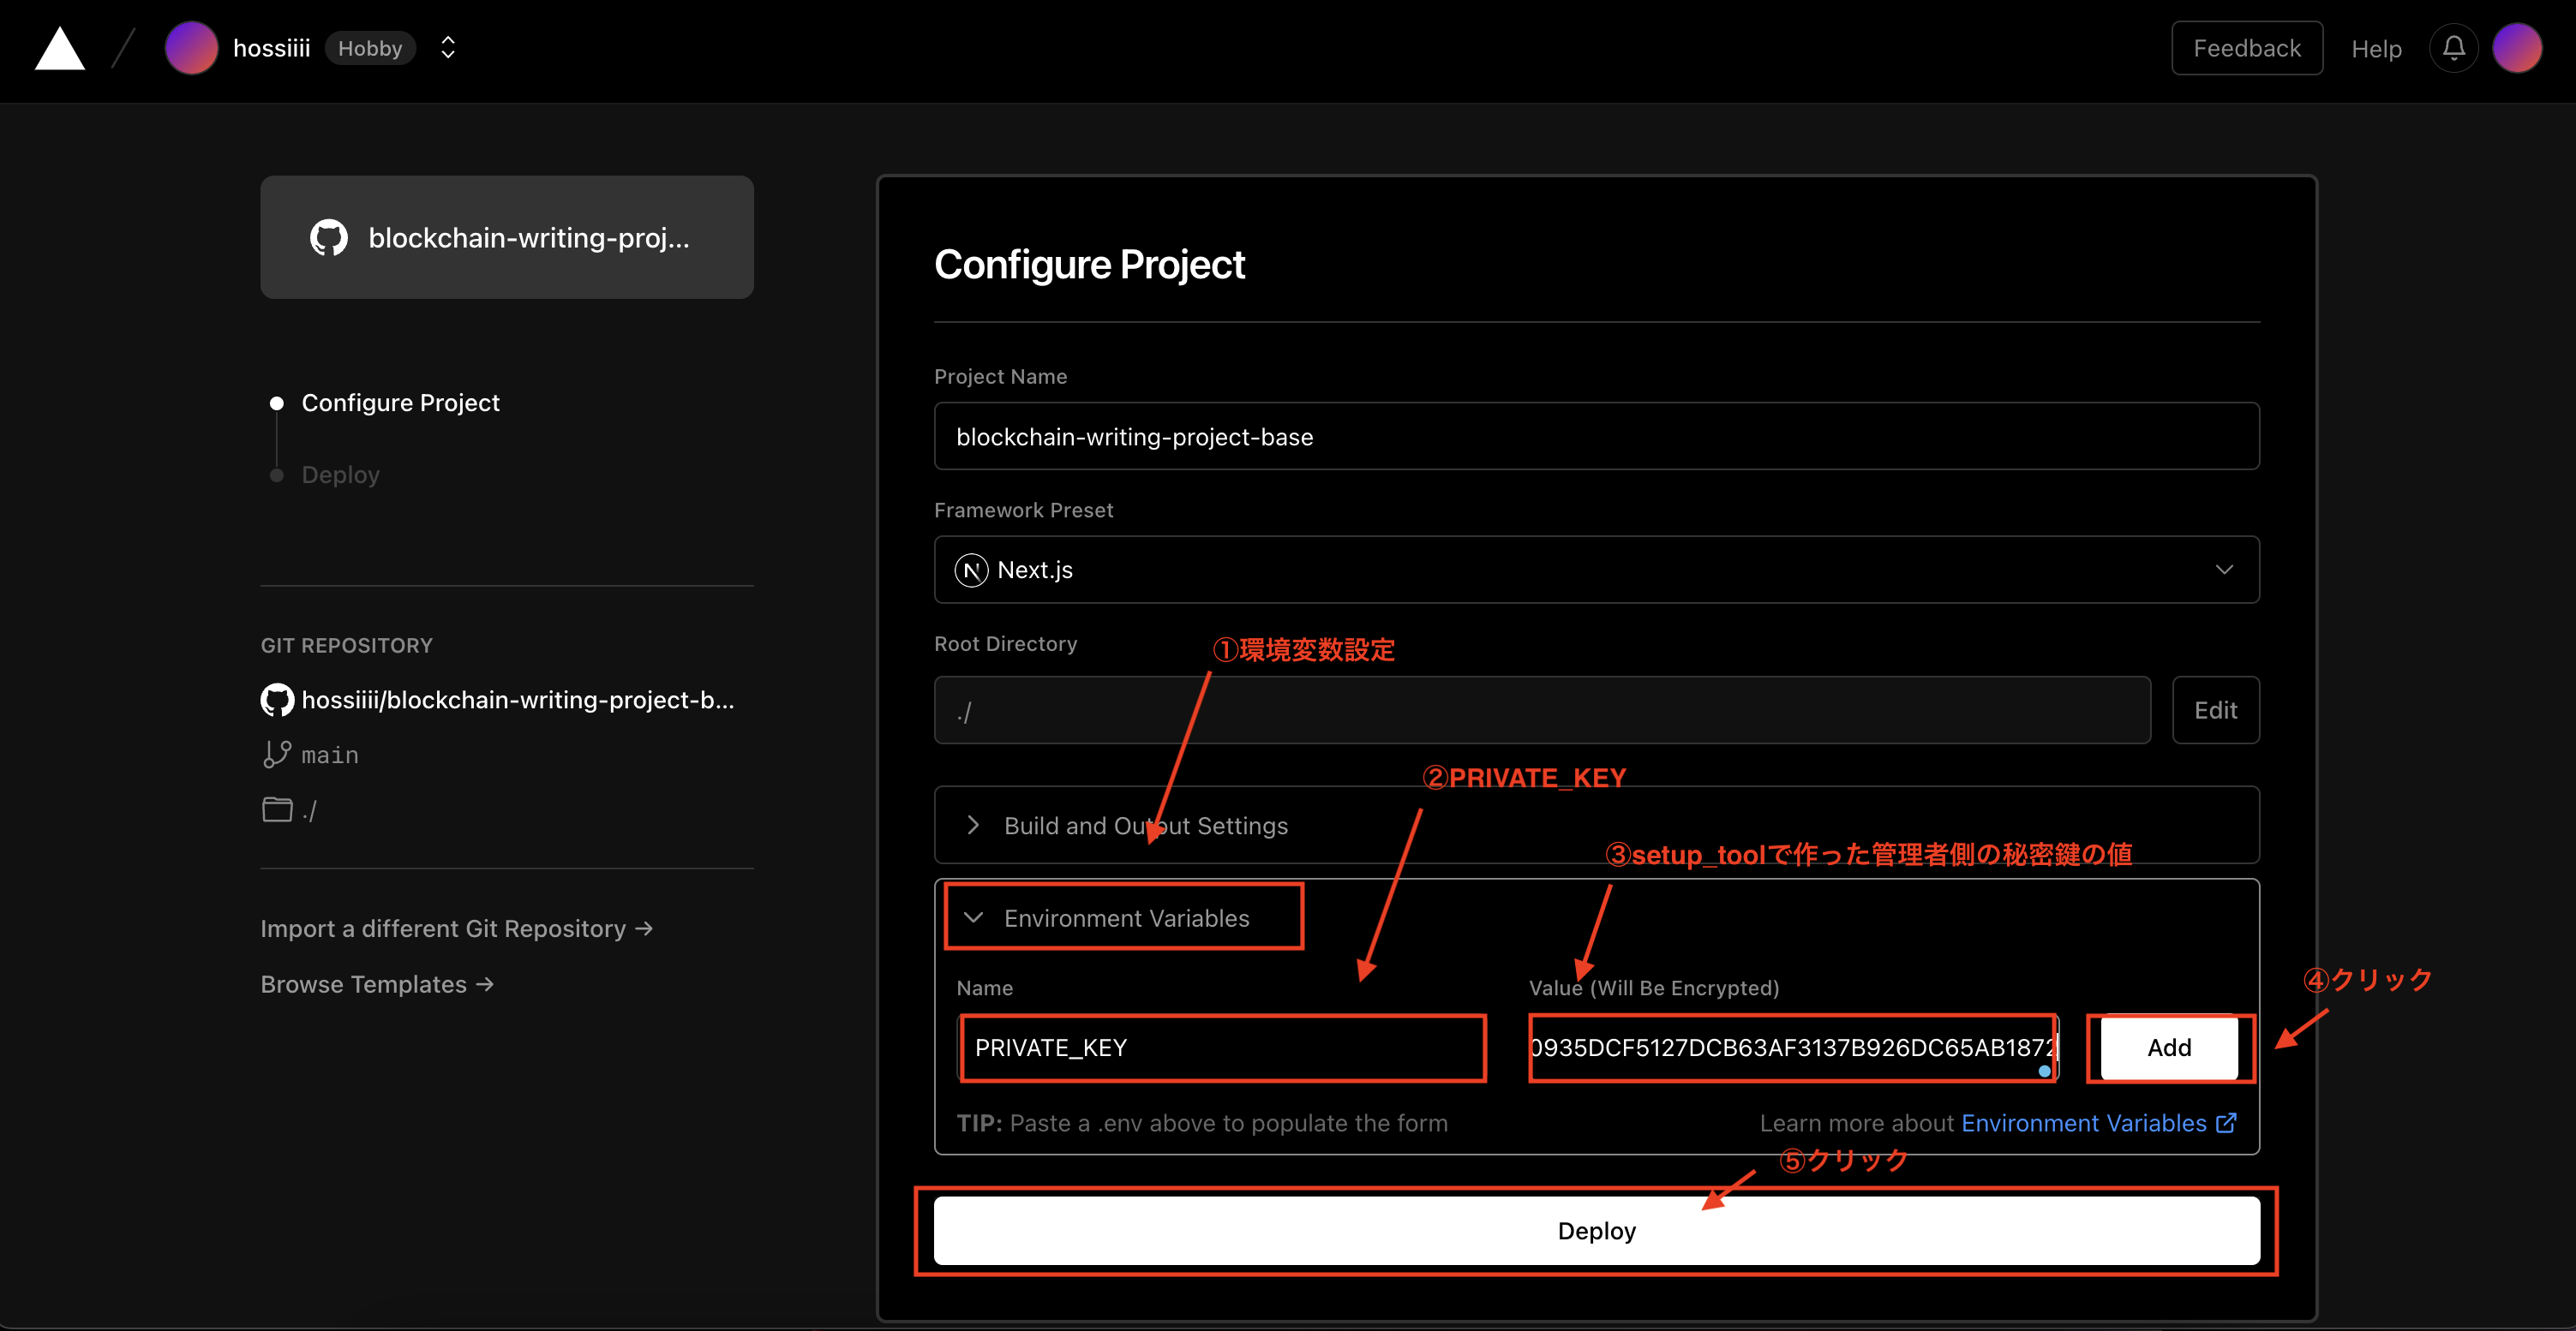Screen dimensions: 2576x1331
Task: Click the GitHub icon beside blockchain-writing-proj...
Action: 329,238
